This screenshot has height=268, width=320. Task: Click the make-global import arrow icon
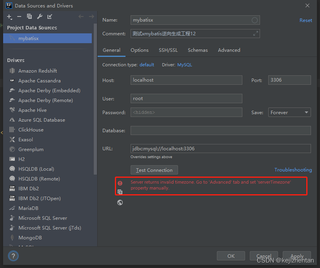(49, 16)
